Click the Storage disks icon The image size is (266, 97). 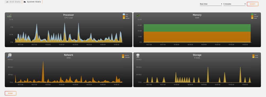coord(138,56)
